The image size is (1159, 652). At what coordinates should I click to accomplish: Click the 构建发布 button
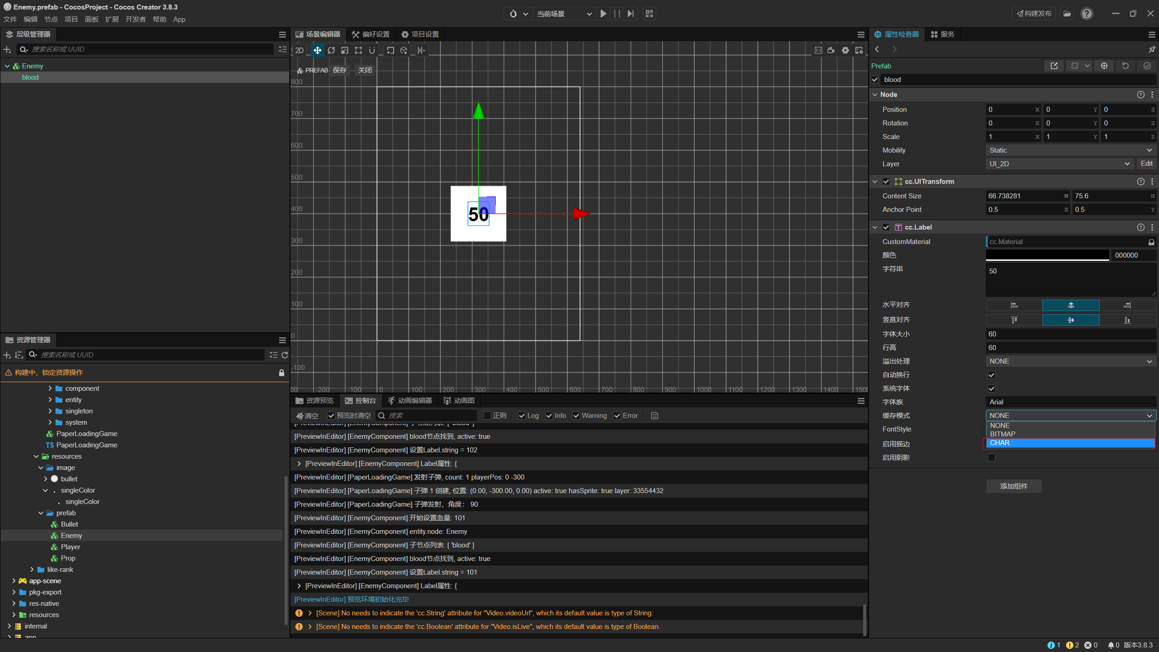point(1033,14)
